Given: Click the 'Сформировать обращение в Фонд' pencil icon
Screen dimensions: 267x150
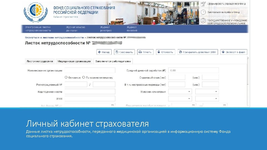Looking at the screenshot, I should pyautogui.click(x=203, y=4).
